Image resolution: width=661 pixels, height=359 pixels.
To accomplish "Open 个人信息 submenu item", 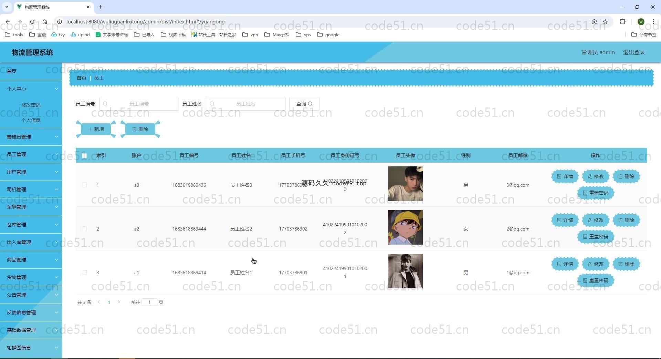I will pos(31,120).
